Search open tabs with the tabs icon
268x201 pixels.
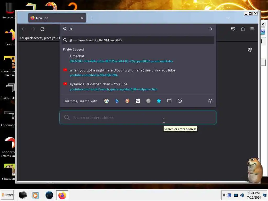tap(169, 101)
